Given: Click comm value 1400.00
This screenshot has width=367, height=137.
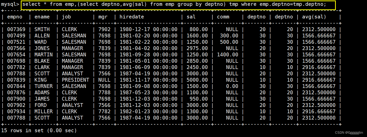Looking at the screenshot, I should [228, 55].
